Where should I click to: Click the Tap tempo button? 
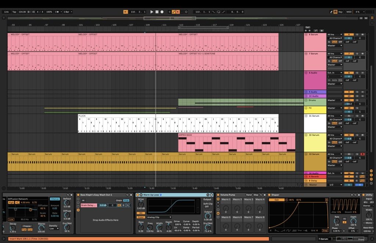(14, 12)
